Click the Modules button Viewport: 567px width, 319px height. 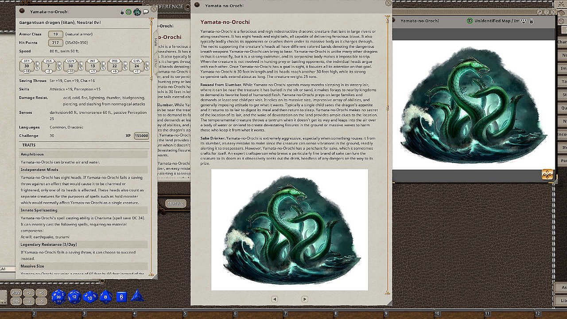point(176,203)
